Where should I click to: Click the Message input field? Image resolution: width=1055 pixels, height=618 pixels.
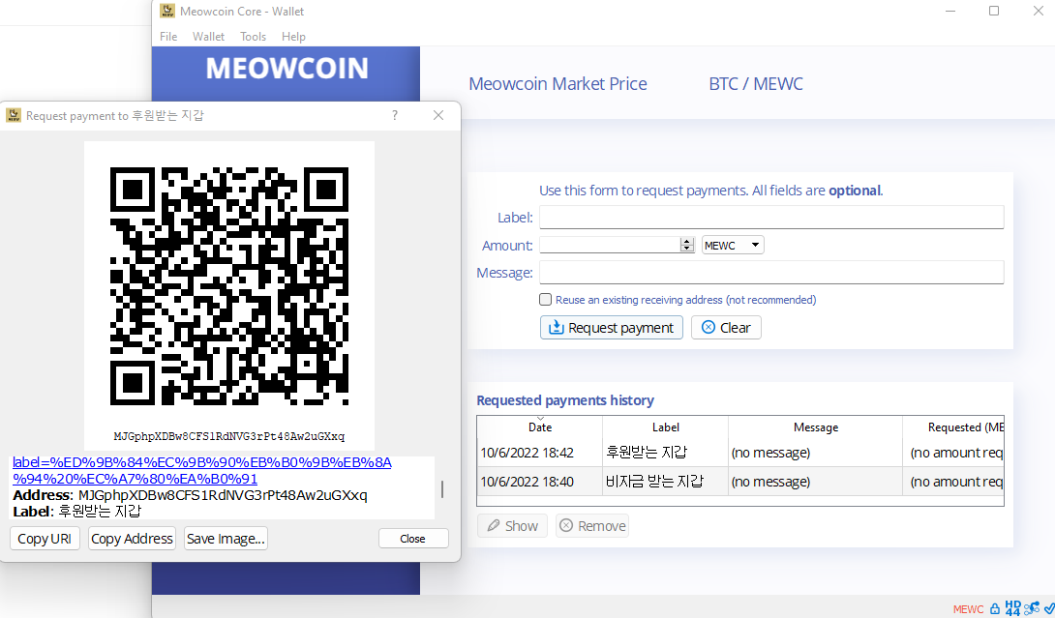771,273
